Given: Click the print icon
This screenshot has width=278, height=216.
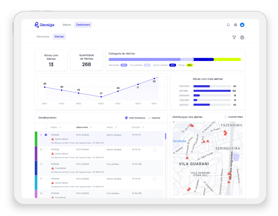Looking at the screenshot, I should pos(242,37).
